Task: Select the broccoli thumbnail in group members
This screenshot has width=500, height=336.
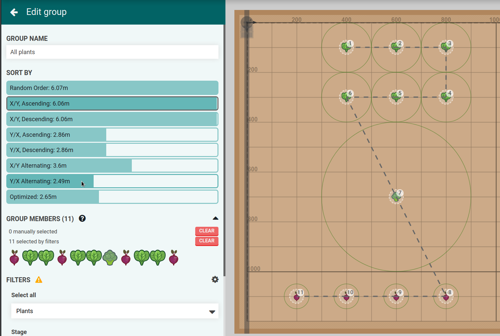Action: 110,258
